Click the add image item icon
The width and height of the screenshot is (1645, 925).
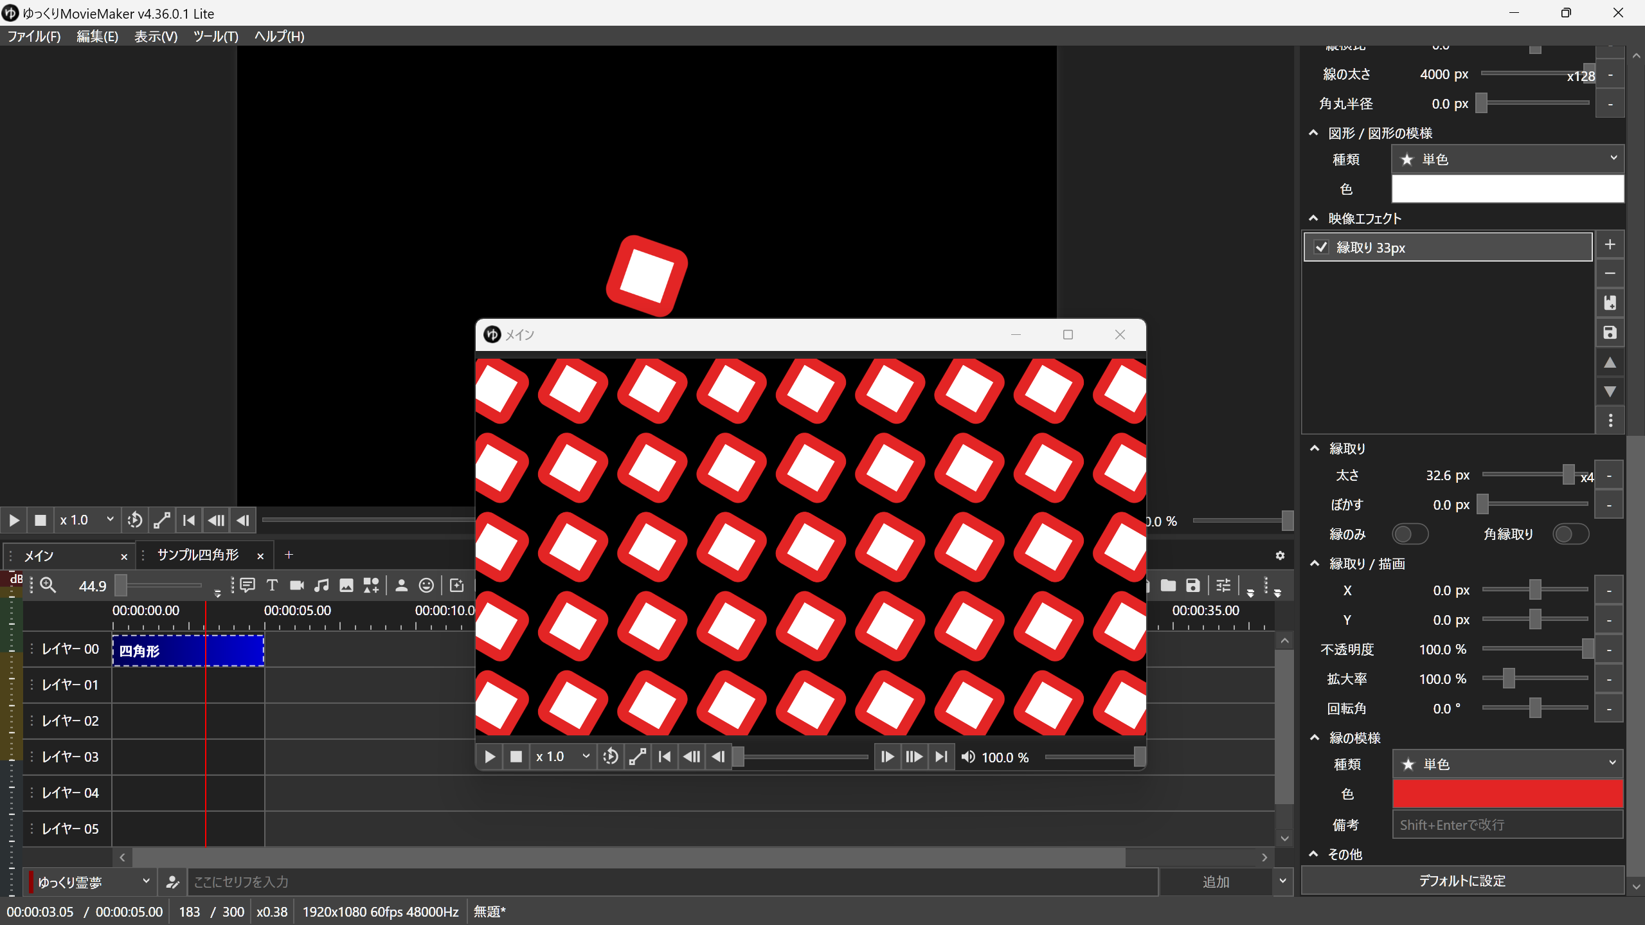pyautogui.click(x=346, y=586)
